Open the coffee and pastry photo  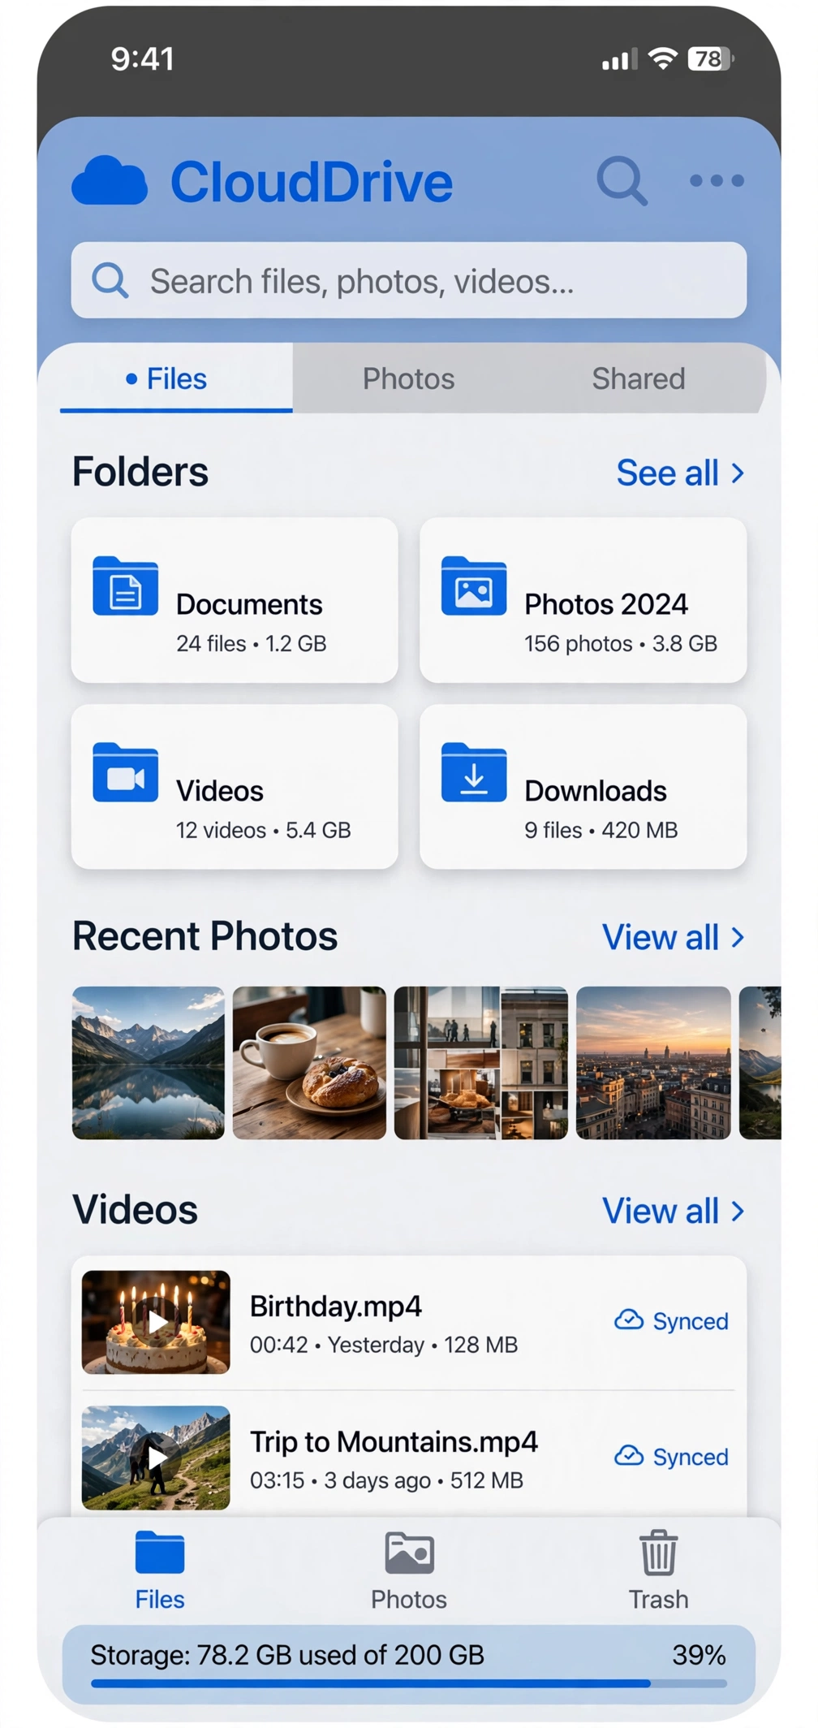click(309, 1063)
